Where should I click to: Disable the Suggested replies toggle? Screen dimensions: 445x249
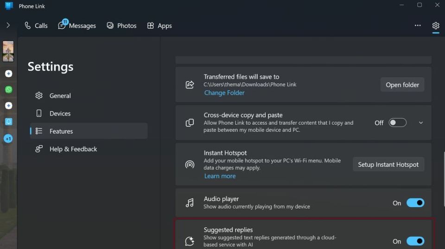pos(415,241)
